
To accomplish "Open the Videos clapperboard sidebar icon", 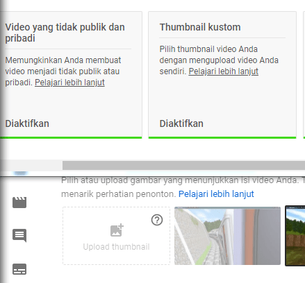I will [19, 203].
